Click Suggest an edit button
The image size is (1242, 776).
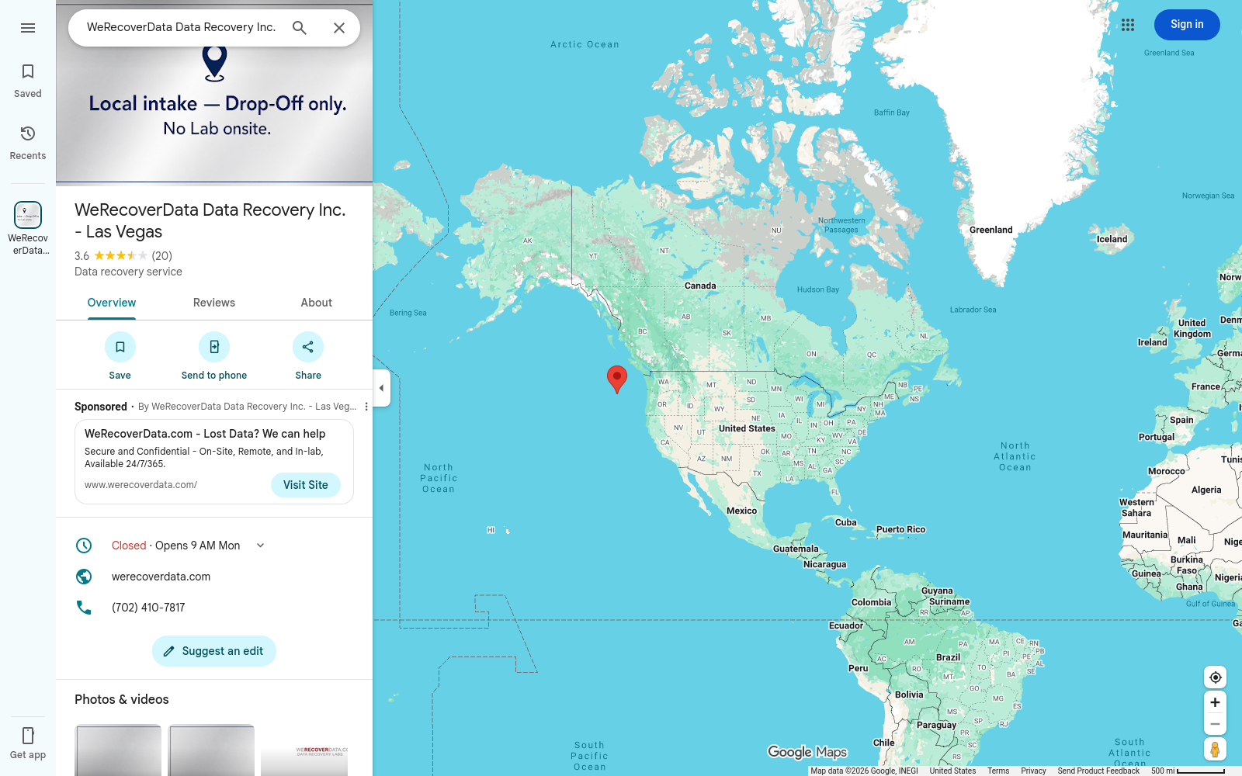[214, 651]
